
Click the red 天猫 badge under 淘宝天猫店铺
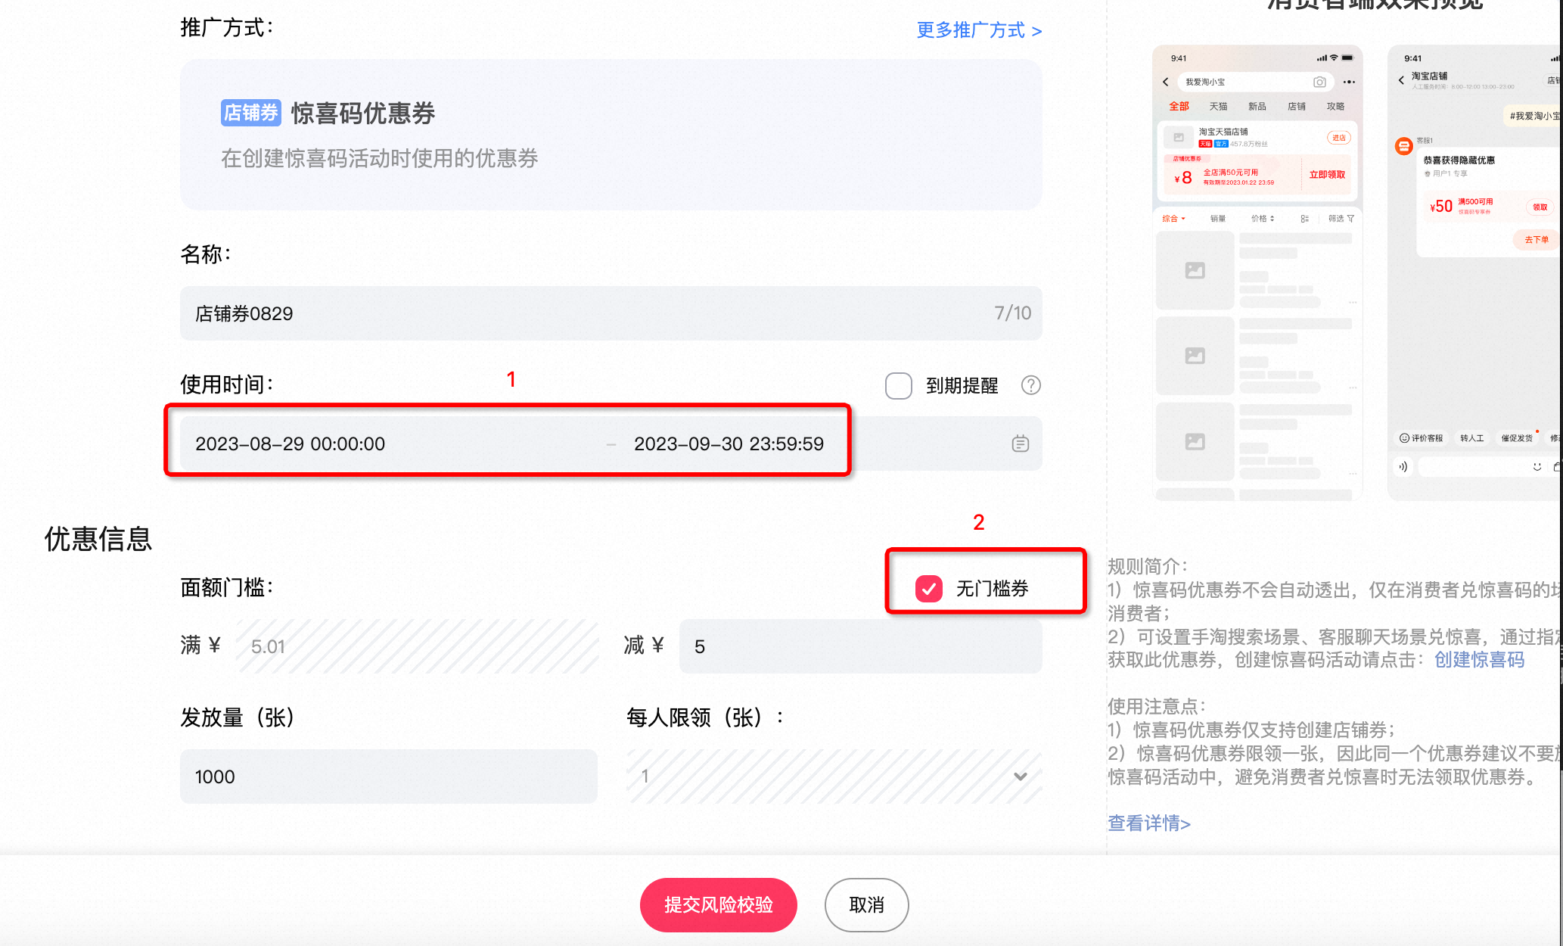1205,144
